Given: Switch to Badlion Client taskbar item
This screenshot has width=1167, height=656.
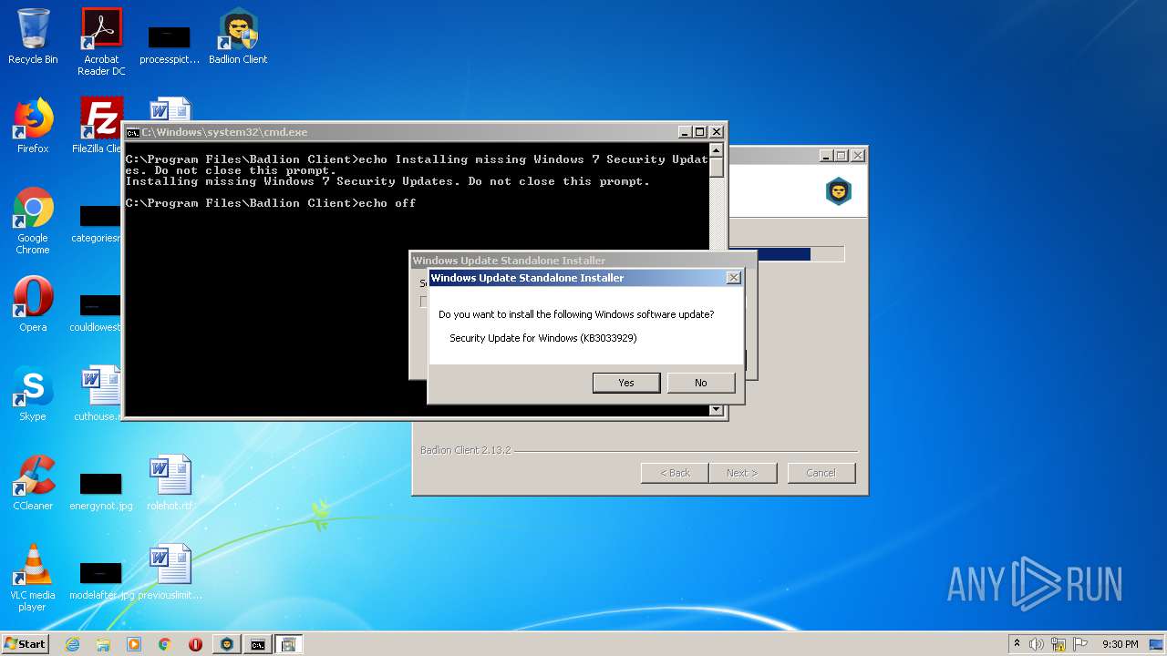Looking at the screenshot, I should pos(227,644).
